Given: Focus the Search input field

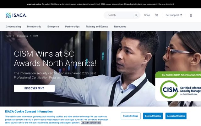Looking at the screenshot, I should click(122, 15).
